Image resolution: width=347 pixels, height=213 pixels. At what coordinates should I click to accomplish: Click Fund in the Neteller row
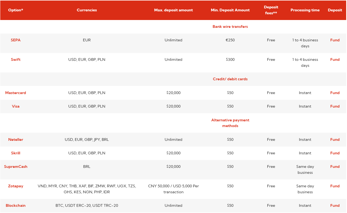coord(335,139)
